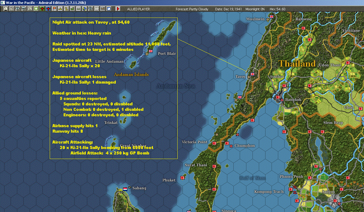Click the OP toolbar button
The height and width of the screenshot is (212, 364).
pos(96,9)
